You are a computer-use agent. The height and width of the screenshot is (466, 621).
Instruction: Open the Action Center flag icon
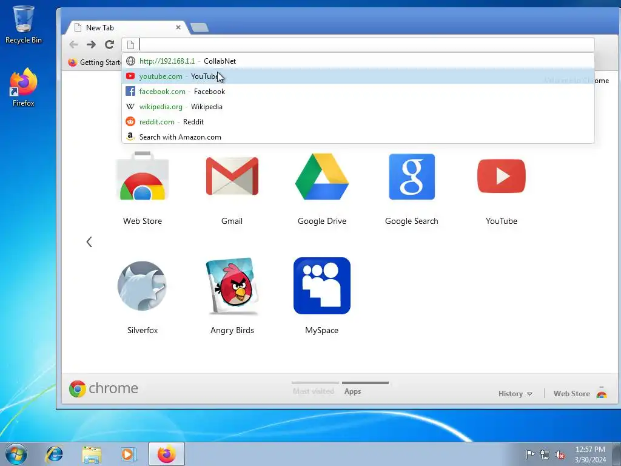(530, 454)
